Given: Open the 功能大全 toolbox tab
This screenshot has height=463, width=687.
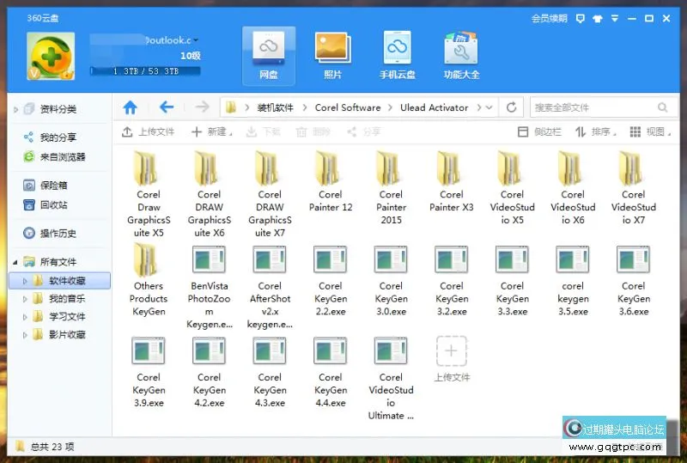Looking at the screenshot, I should [x=461, y=56].
